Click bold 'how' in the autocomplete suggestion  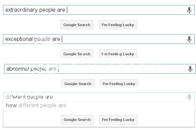click(11, 105)
